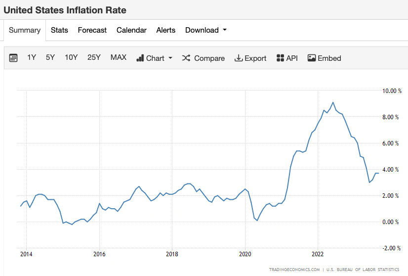Show MAX historical data range
Viewport: 408px width, 276px height.
point(119,57)
